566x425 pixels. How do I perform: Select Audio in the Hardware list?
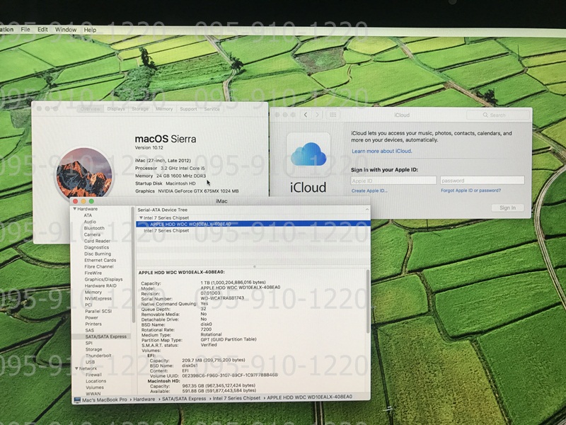pos(90,222)
